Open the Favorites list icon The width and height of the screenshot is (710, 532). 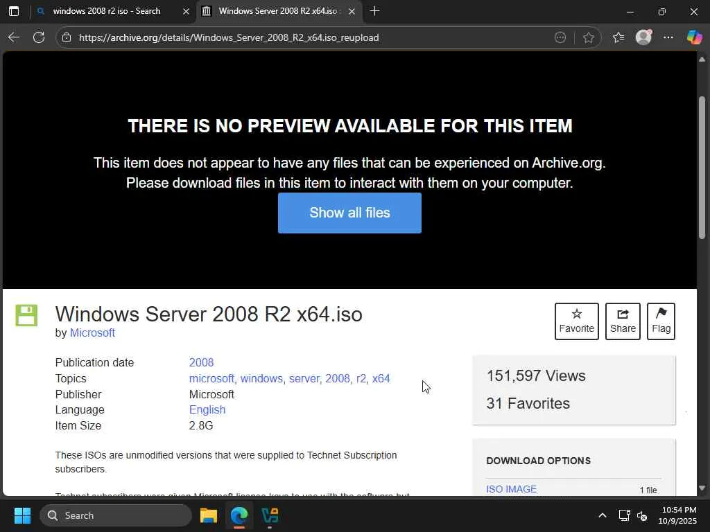click(618, 37)
